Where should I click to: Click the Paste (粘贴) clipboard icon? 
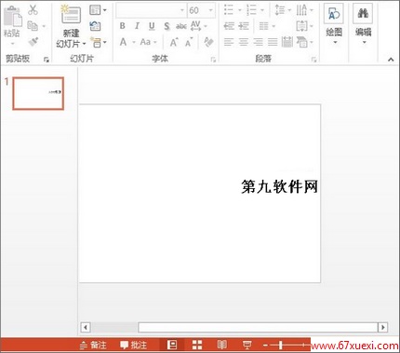pyautogui.click(x=13, y=16)
